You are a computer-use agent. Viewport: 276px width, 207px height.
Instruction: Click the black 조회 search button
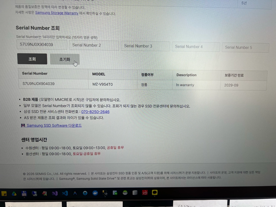(32, 59)
